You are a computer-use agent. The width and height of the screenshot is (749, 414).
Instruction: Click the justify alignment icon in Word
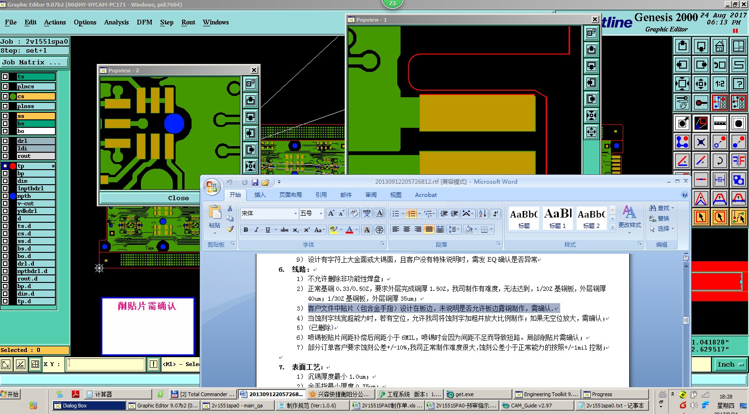429,229
